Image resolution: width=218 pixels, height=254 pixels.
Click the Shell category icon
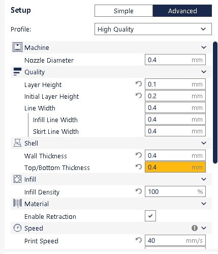[x=17, y=143]
